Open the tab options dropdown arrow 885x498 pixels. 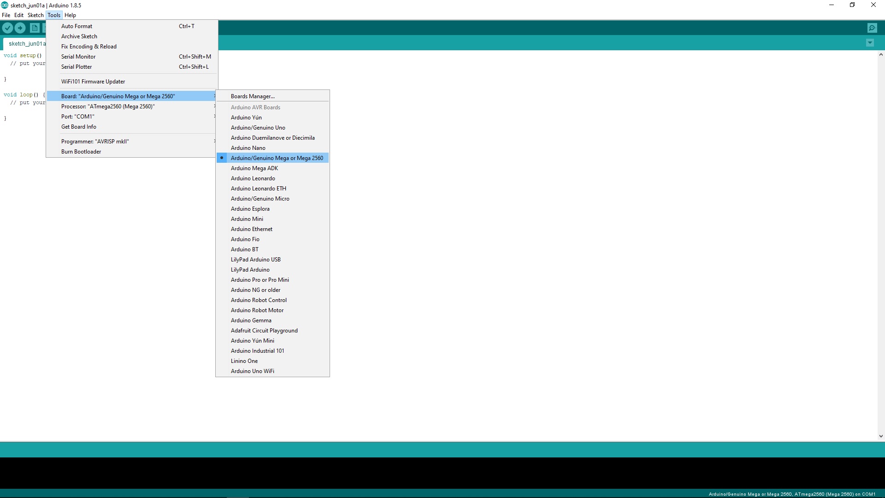tap(870, 43)
